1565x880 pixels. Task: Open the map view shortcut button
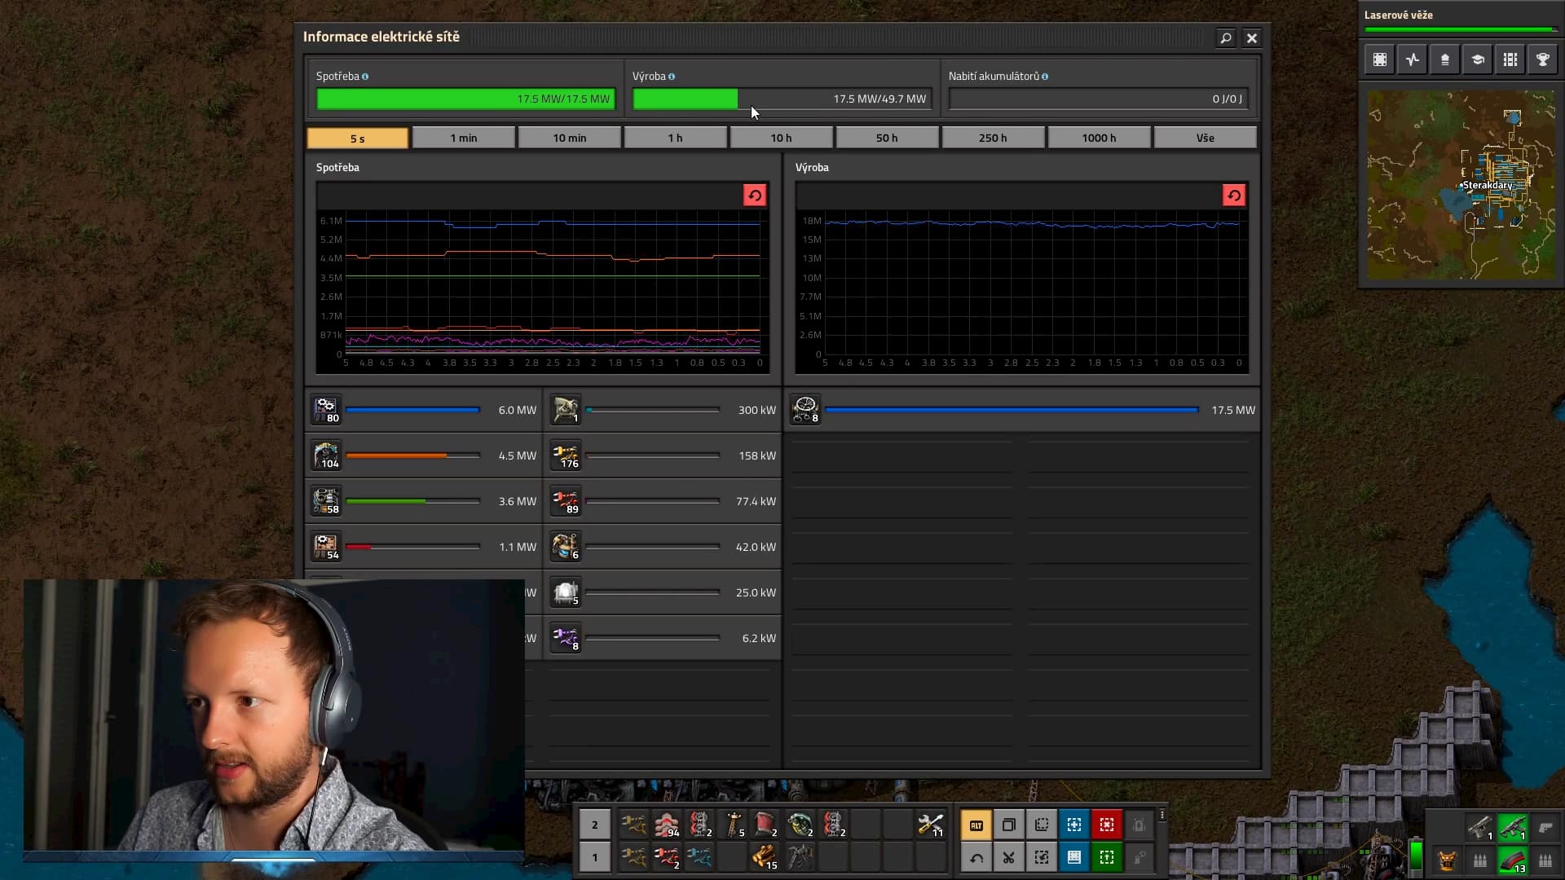coord(1380,59)
